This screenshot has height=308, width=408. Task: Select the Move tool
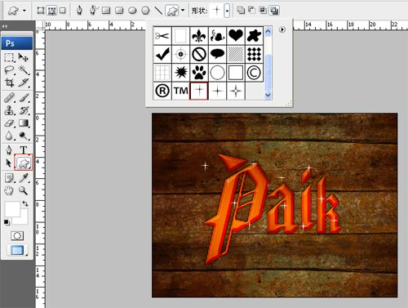coord(24,57)
